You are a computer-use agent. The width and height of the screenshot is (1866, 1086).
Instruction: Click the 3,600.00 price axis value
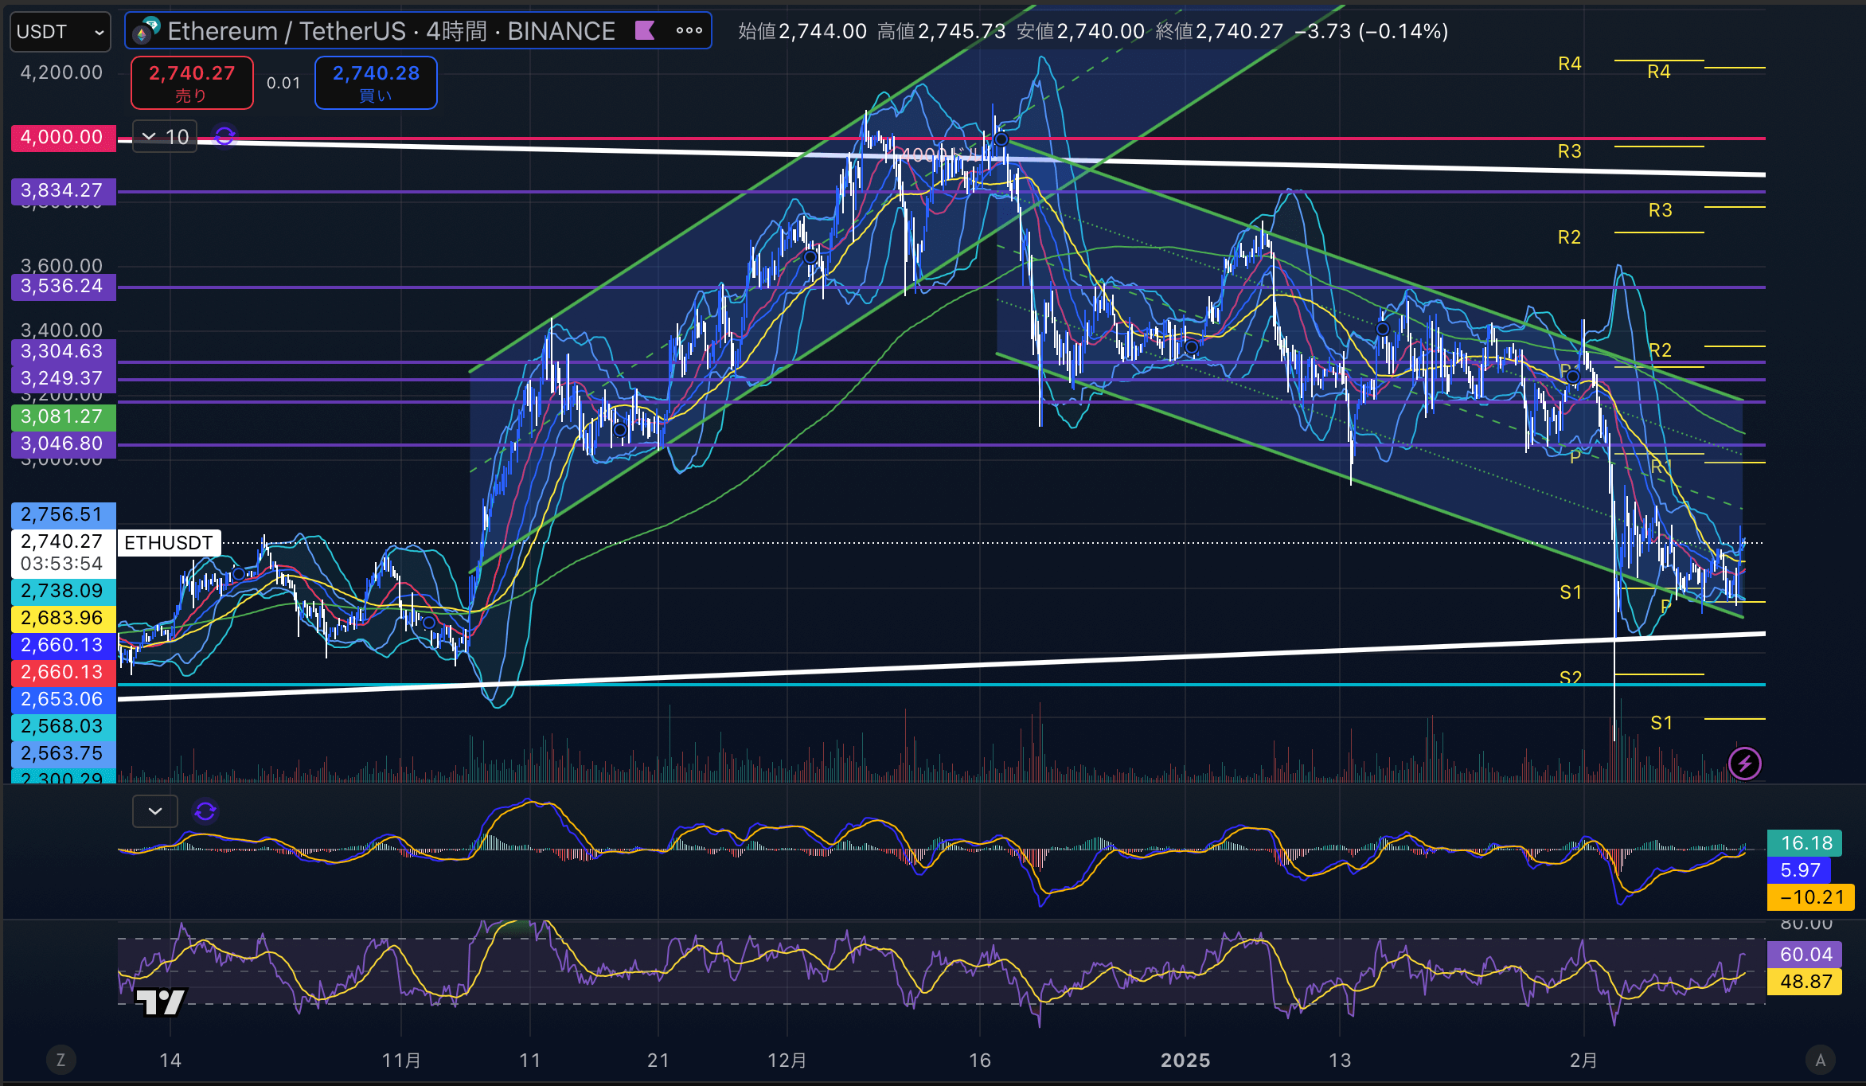62,265
